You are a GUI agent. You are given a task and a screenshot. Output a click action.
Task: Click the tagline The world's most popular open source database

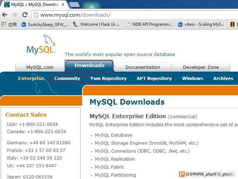(x=120, y=55)
